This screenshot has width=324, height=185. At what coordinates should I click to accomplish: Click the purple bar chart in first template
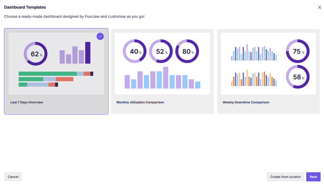coord(75,53)
